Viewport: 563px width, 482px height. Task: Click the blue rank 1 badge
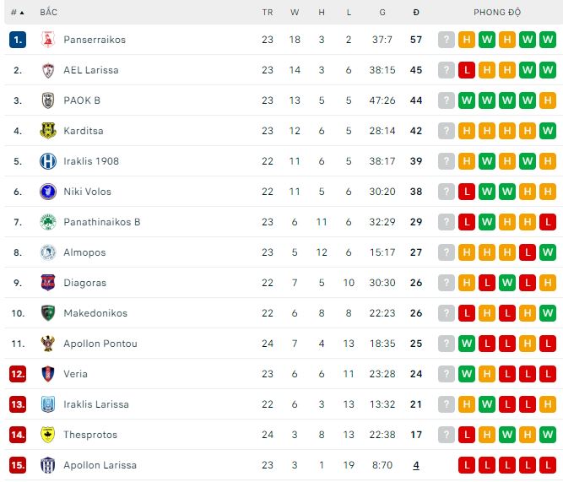click(x=18, y=40)
